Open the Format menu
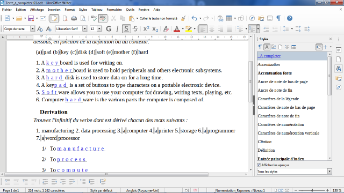This screenshot has height=193, width=344. [69, 10]
